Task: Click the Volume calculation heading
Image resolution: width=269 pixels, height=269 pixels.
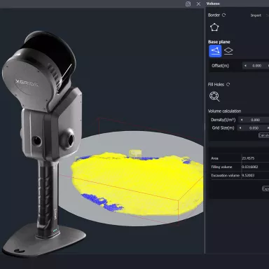Action: (224, 111)
